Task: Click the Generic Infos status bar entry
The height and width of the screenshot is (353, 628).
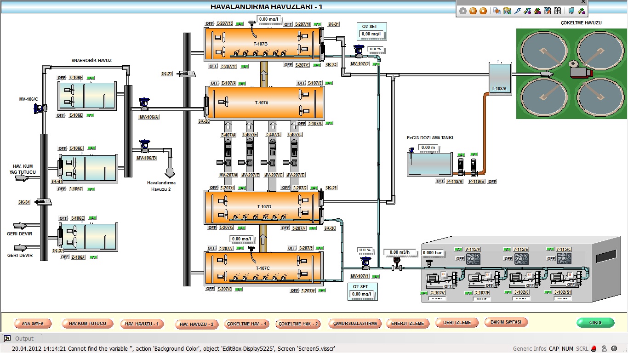Action: 530,349
